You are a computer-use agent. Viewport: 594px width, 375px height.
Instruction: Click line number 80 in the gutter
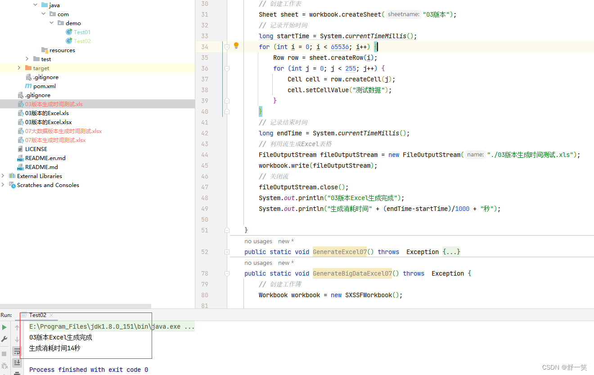point(205,295)
